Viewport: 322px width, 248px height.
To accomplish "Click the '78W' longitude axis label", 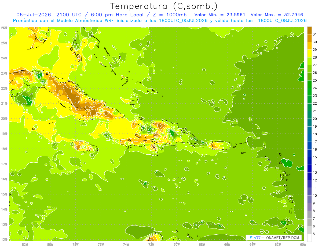I will coord(75,244).
